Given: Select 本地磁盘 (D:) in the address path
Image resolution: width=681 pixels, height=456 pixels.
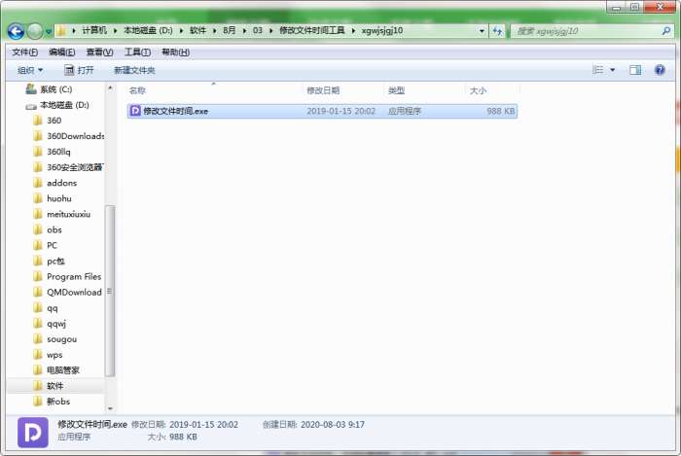Looking at the screenshot, I should (x=148, y=30).
